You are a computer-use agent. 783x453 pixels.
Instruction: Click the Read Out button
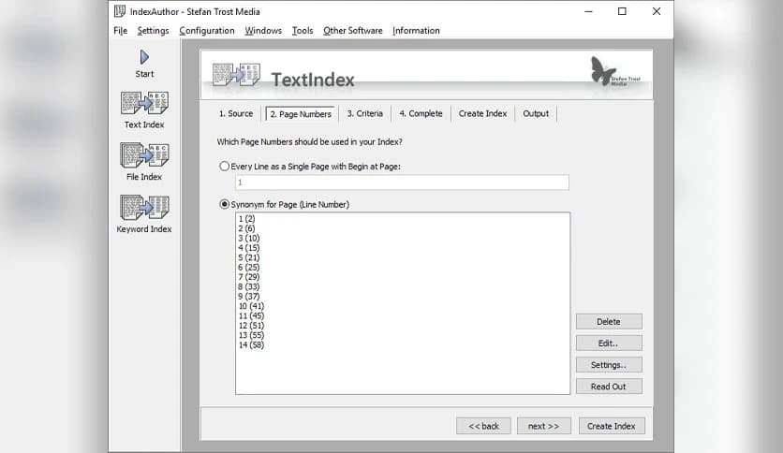pyautogui.click(x=609, y=387)
